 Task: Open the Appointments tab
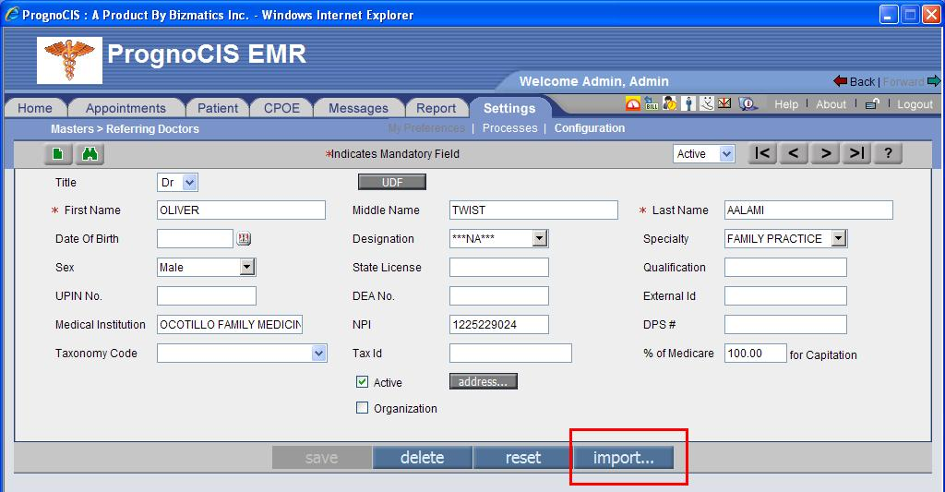[x=126, y=108]
